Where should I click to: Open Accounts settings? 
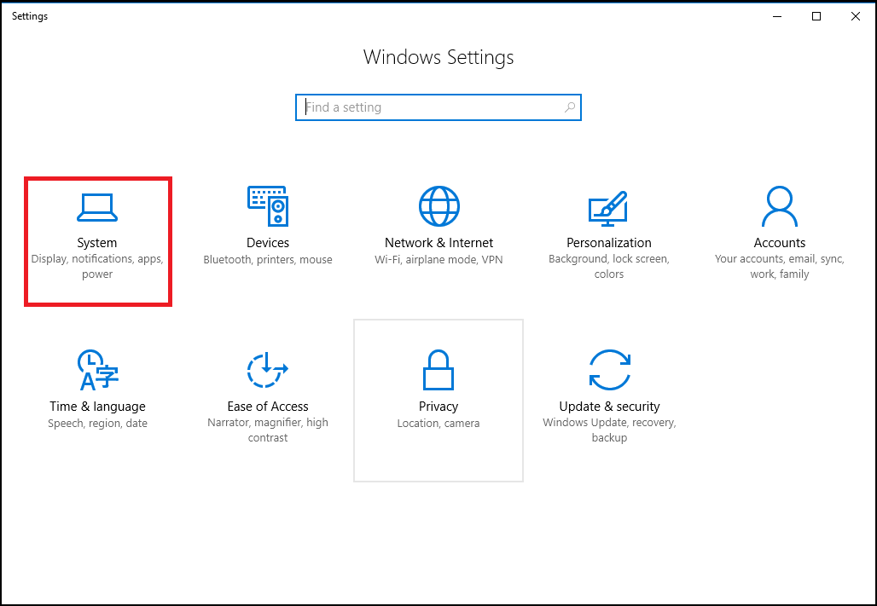pos(779,226)
